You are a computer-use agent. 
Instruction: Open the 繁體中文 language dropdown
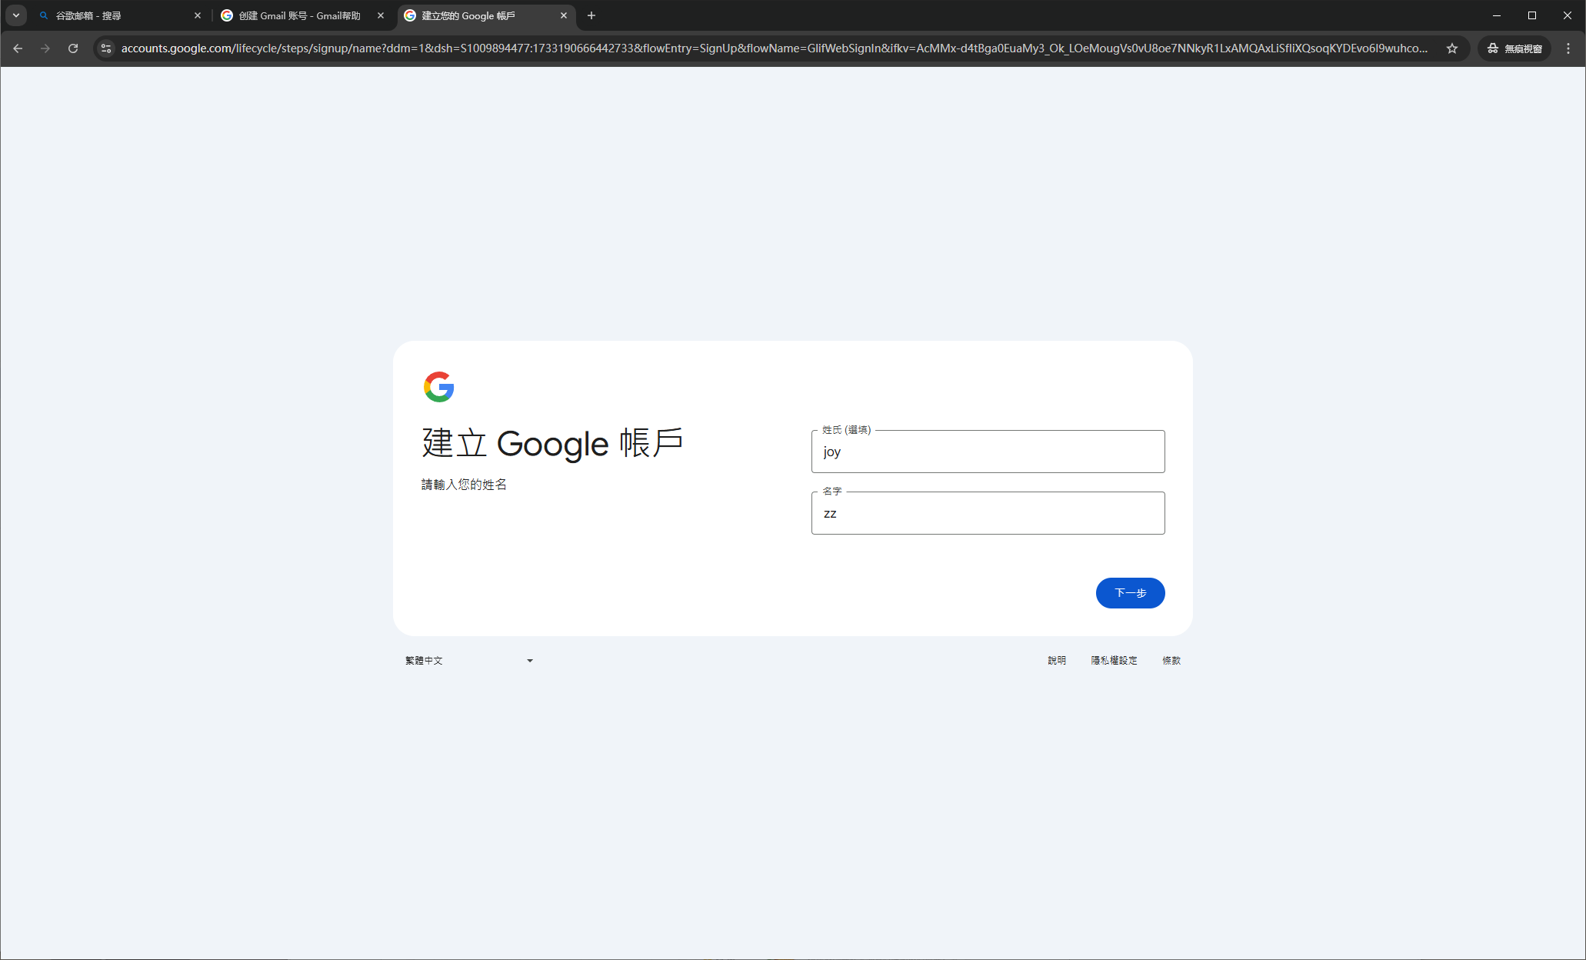(469, 661)
